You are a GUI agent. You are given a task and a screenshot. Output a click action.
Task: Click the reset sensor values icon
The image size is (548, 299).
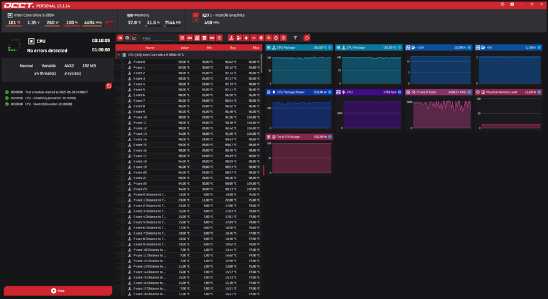307,38
